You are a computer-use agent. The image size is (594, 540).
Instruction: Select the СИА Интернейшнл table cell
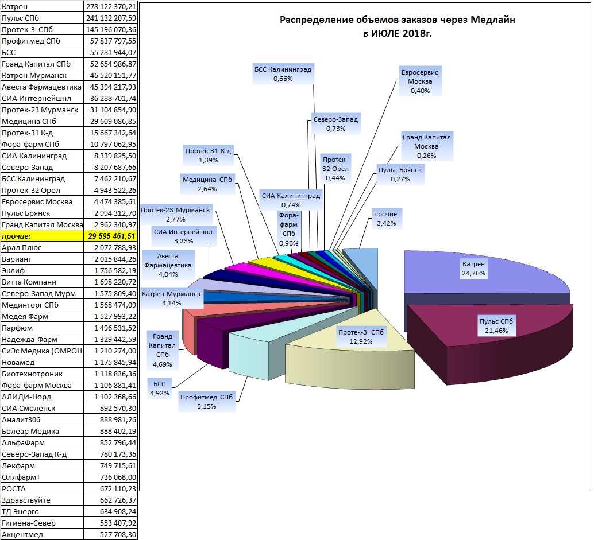[42, 98]
